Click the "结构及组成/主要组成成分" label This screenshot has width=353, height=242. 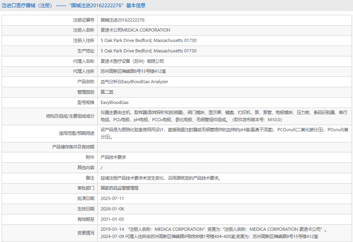(x=70, y=116)
